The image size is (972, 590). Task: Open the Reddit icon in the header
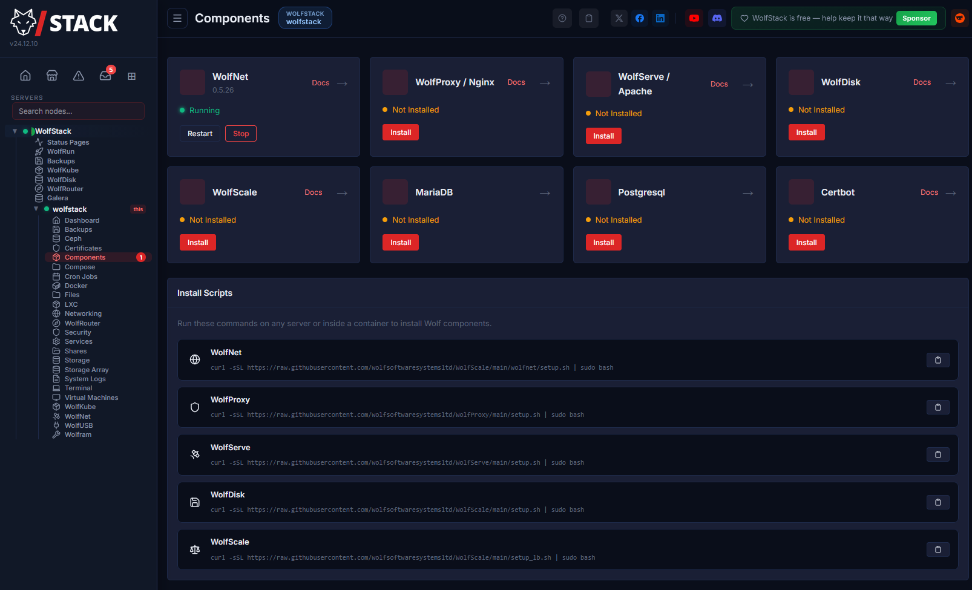pyautogui.click(x=960, y=18)
